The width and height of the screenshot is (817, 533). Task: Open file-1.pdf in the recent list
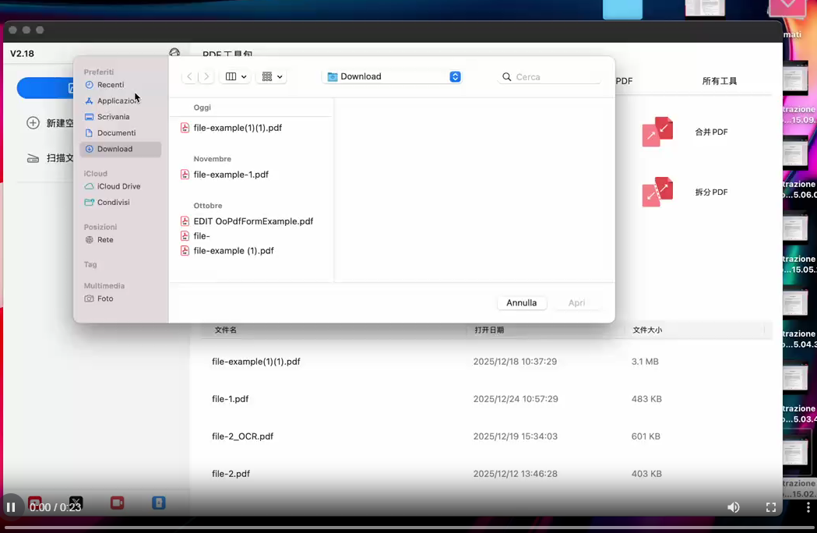(230, 399)
